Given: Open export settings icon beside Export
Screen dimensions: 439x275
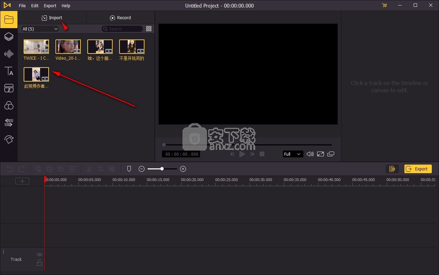Looking at the screenshot, I should (x=392, y=169).
